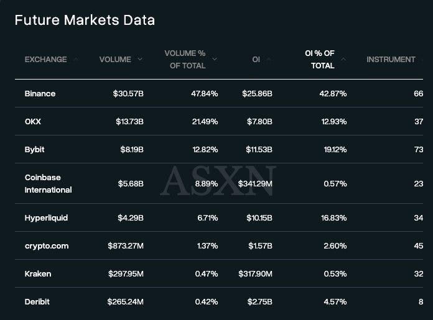
Task: Select EXCHANGE column header
Action: tap(46, 59)
